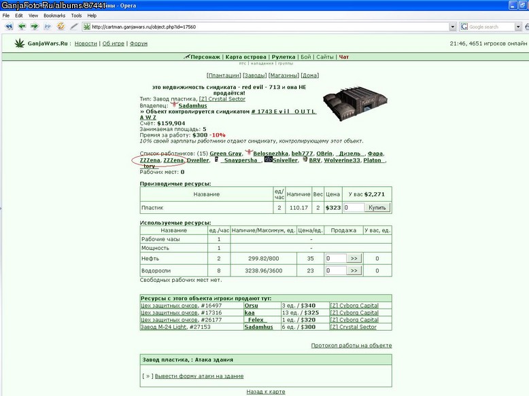The height and width of the screenshot is (396, 529).
Task: Click the wand icon beside the address bar
Action: tap(74, 26)
